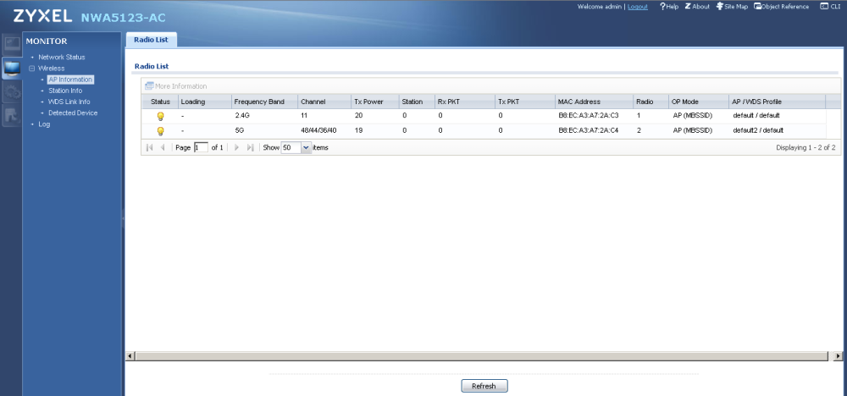Click the default2 / default profile cell
This screenshot has width=847, height=396.
point(758,130)
